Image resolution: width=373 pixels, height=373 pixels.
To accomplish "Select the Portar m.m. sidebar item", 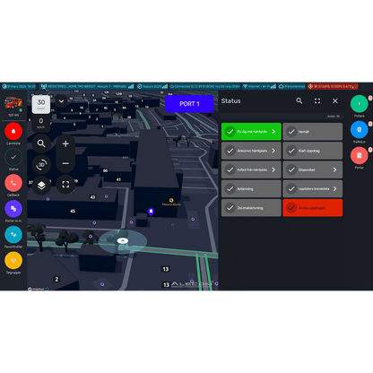I will point(13,211).
